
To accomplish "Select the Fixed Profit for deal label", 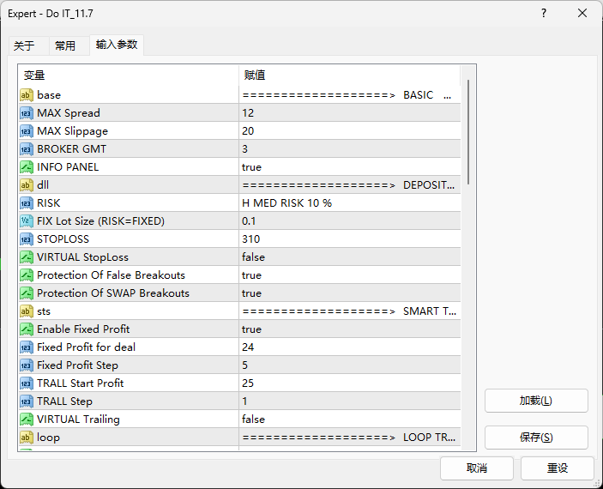I will (x=86, y=347).
